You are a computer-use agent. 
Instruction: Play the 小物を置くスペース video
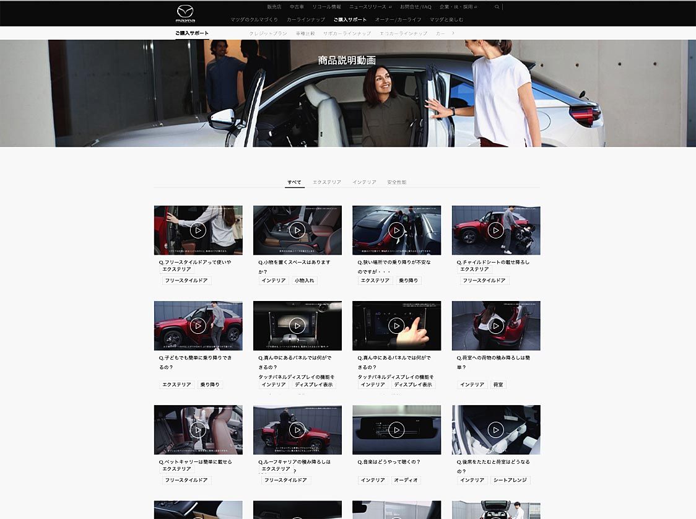click(x=297, y=230)
